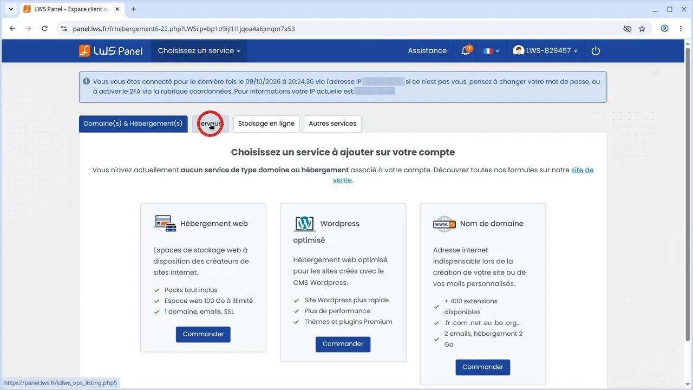The image size is (693, 390).
Task: Click the text 'Packs tout inclus'
Action: (191, 290)
